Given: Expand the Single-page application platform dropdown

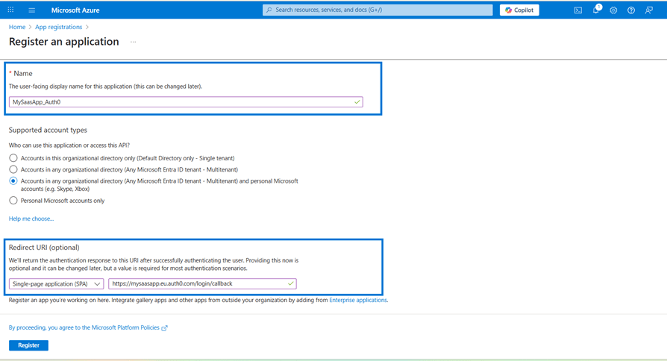Looking at the screenshot, I should (x=57, y=284).
